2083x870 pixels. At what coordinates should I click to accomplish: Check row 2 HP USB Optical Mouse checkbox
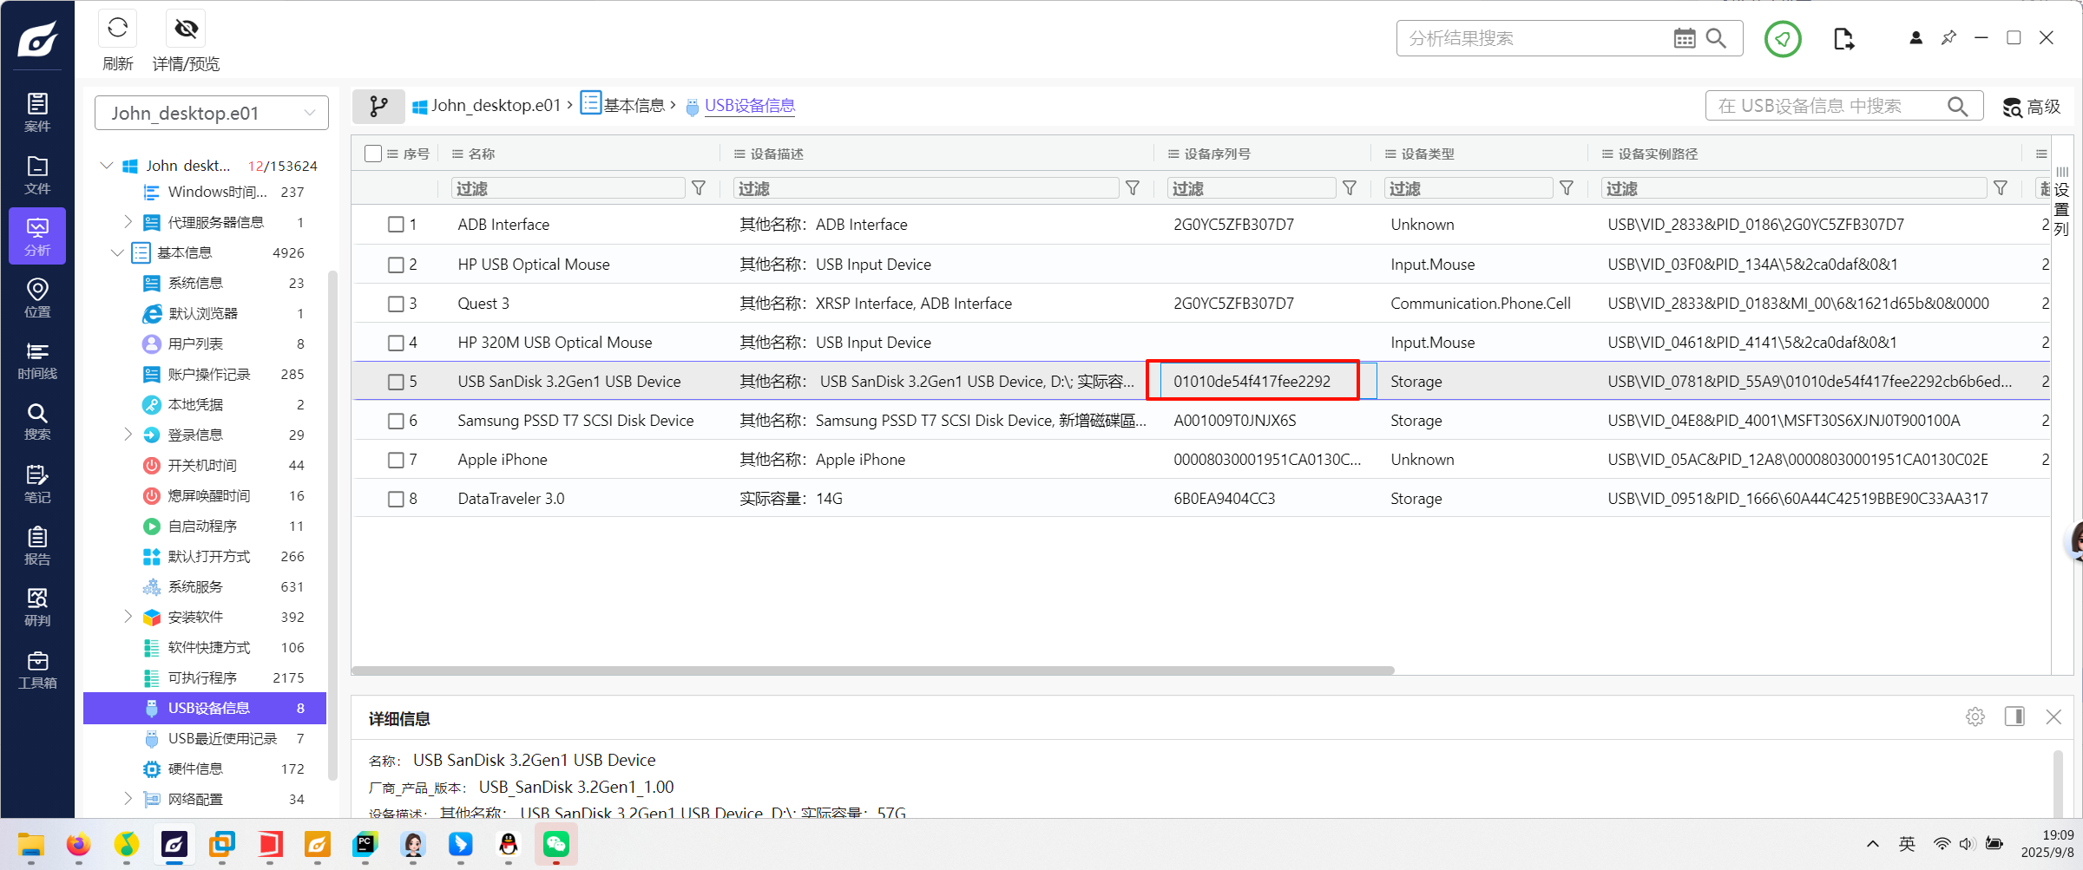(x=396, y=265)
